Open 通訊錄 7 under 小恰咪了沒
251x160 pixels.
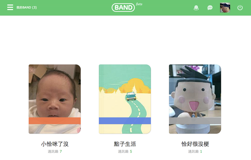55,152
